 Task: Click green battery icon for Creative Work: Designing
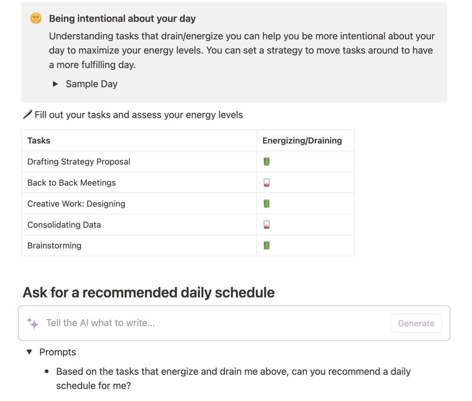266,204
